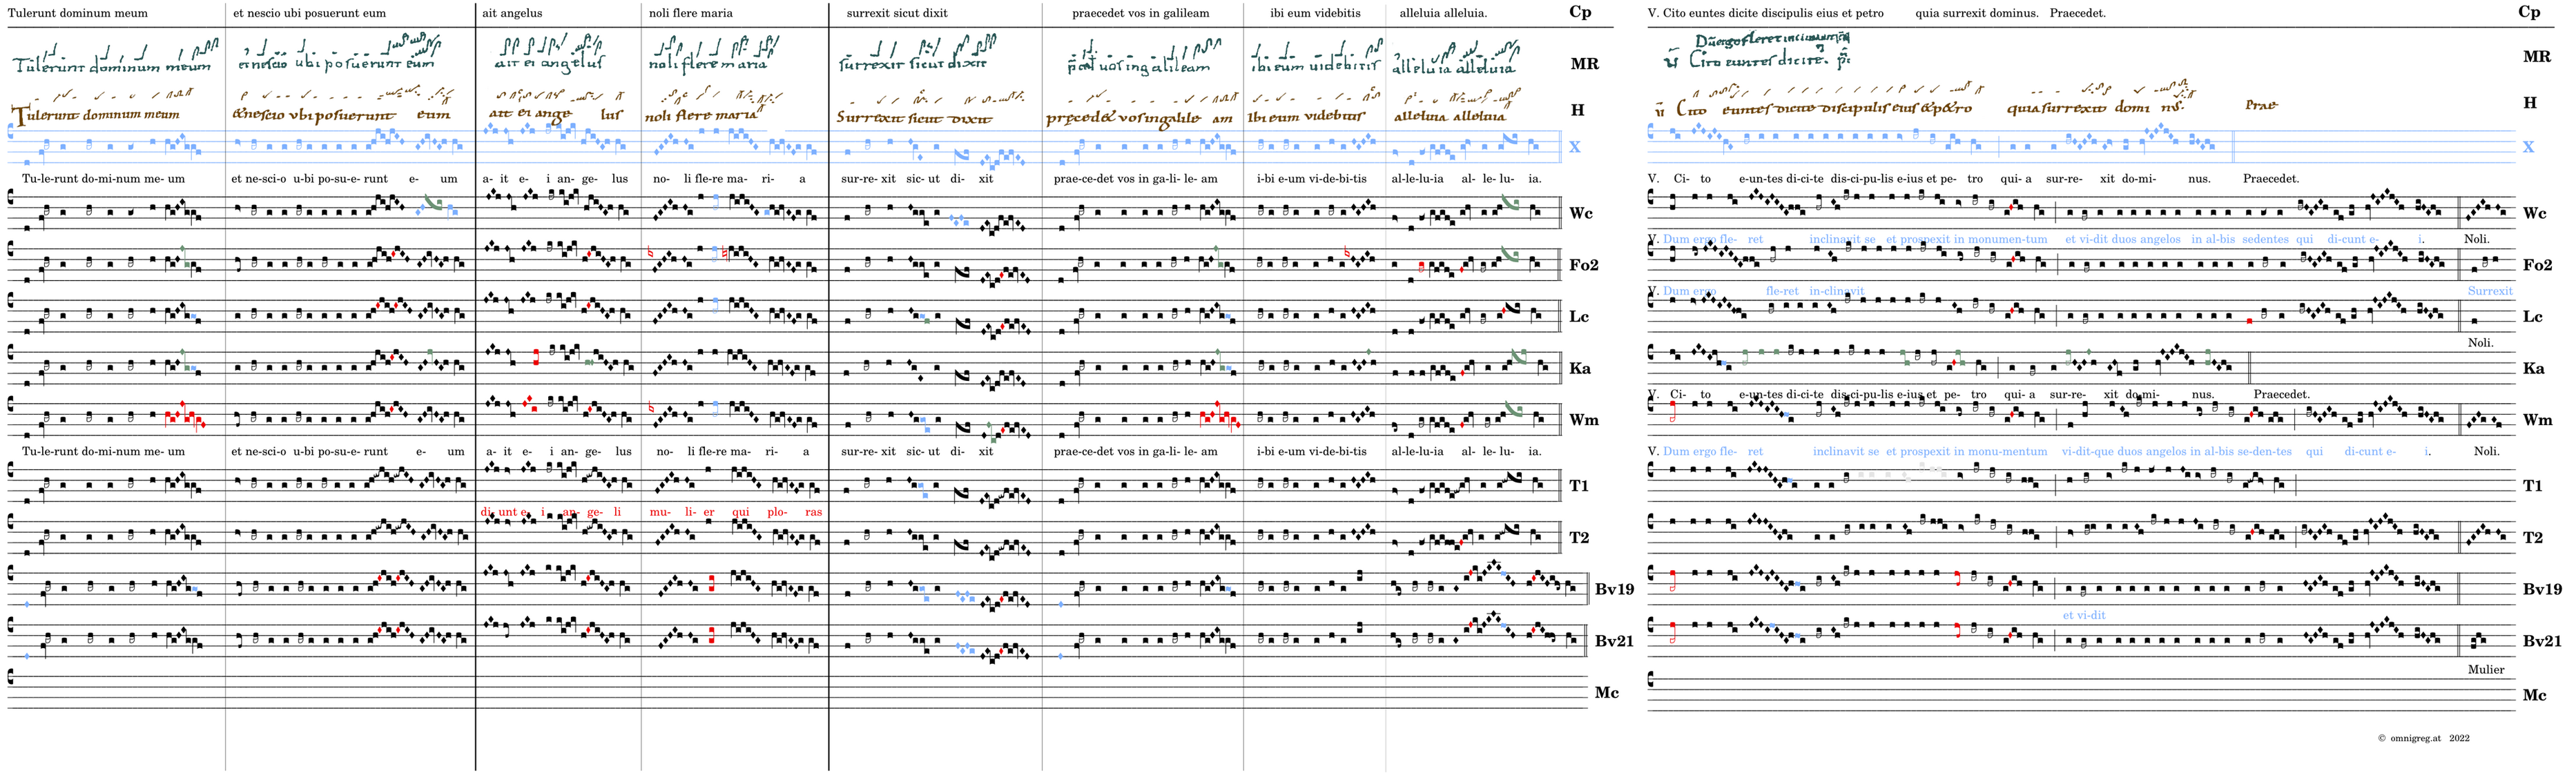Click the left-hand Wc manuscript siglum
This screenshot has width=2576, height=773.
tap(1580, 213)
